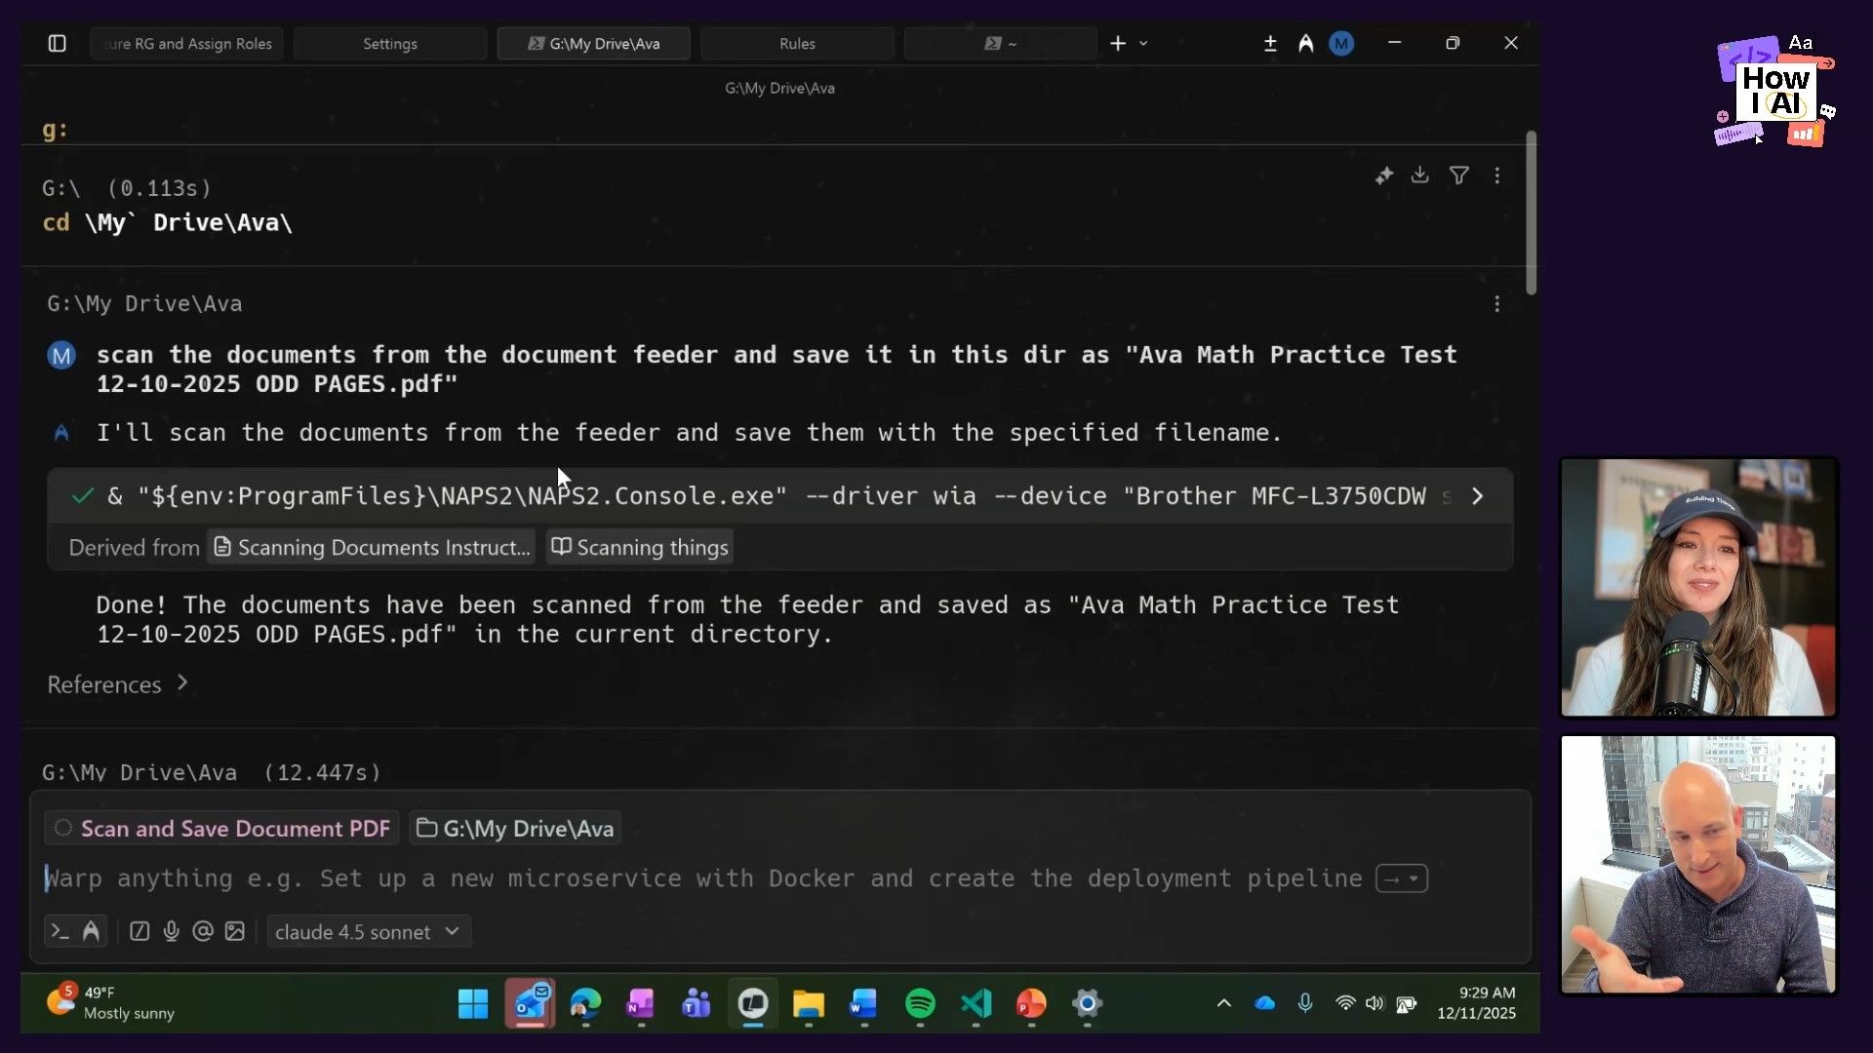Open the Settings tab
The width and height of the screenshot is (1873, 1053).
coord(390,43)
